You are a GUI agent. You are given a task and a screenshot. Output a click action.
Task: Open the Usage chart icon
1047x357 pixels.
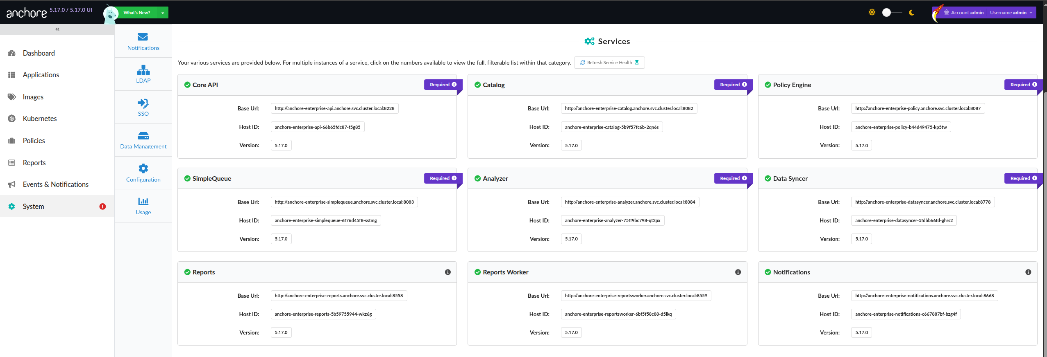click(x=143, y=201)
